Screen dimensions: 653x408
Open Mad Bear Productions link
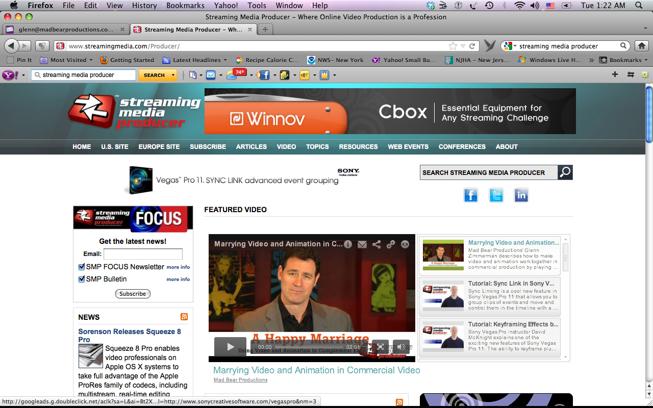tap(240, 380)
